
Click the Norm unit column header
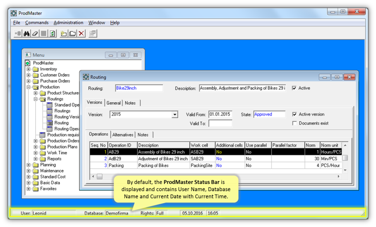(x=331, y=145)
